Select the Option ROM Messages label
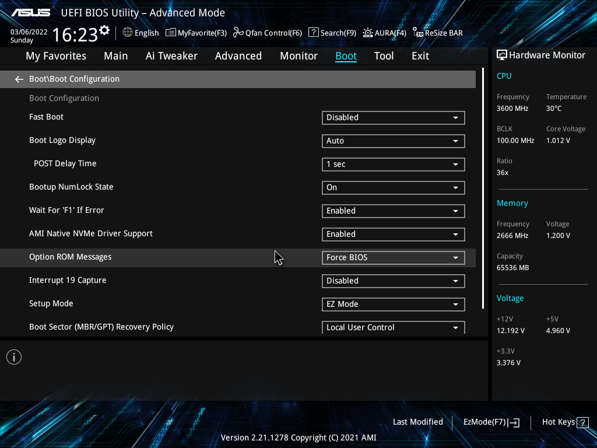This screenshot has height=448, width=597. (x=70, y=257)
